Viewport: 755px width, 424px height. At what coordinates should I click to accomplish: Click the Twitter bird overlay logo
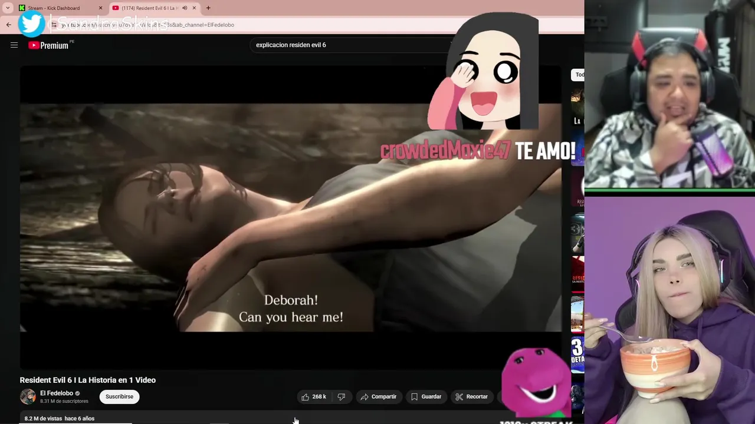tap(31, 24)
